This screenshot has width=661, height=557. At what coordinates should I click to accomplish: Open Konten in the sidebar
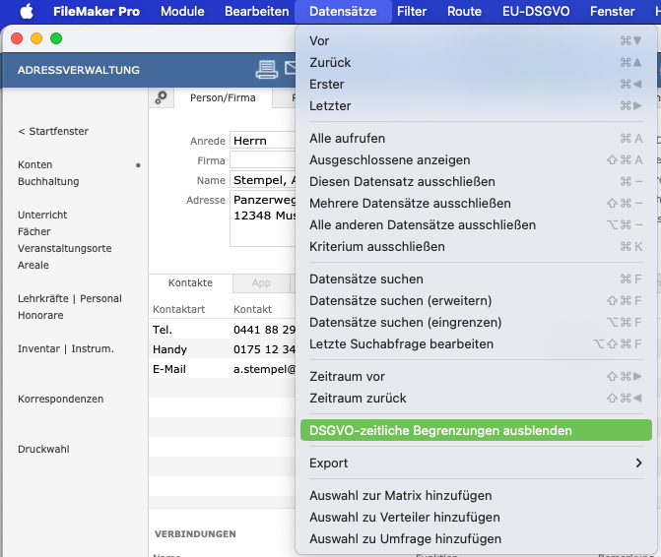pyautogui.click(x=35, y=164)
